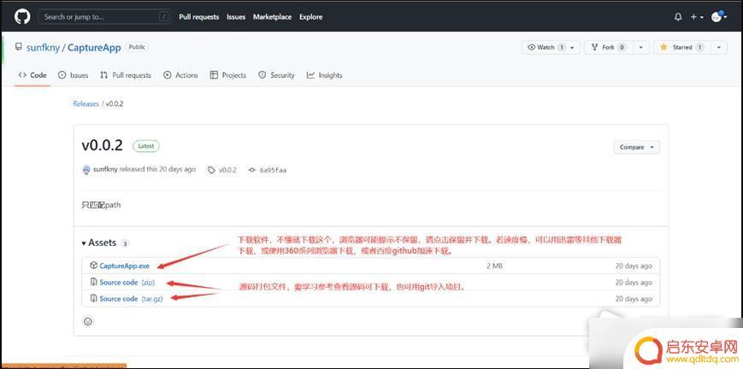Open the plus create-new menu
Image resolution: width=743 pixels, height=369 pixels.
pyautogui.click(x=696, y=16)
